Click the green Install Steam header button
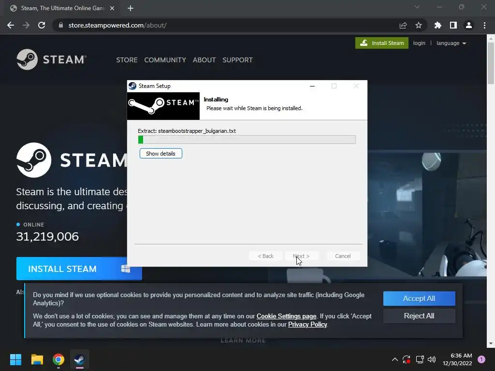 pos(382,43)
